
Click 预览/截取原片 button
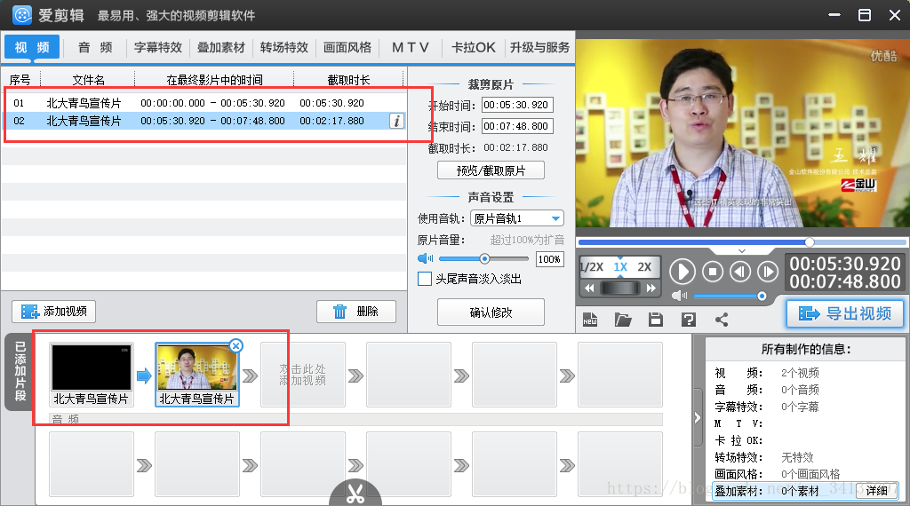[x=491, y=170]
